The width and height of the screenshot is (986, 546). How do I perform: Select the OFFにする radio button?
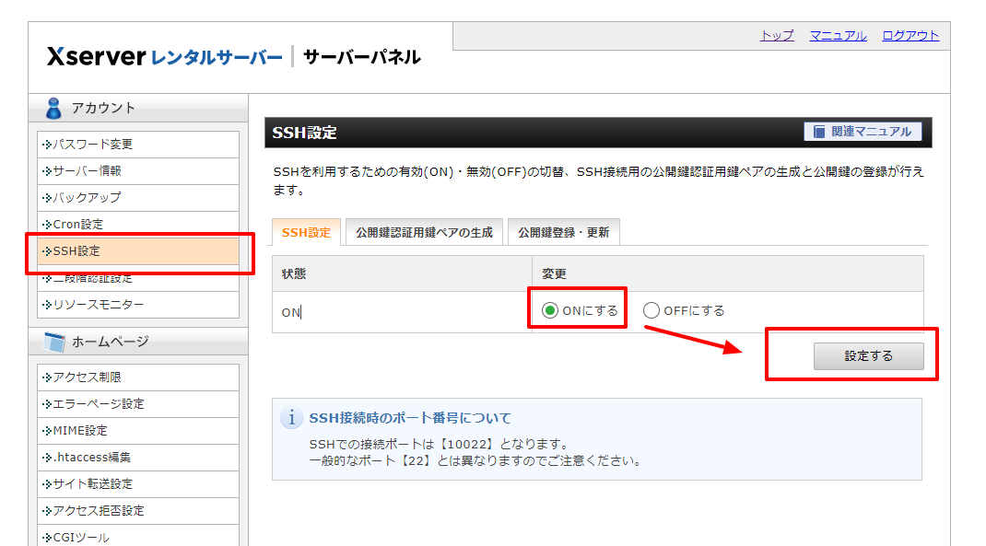652,309
